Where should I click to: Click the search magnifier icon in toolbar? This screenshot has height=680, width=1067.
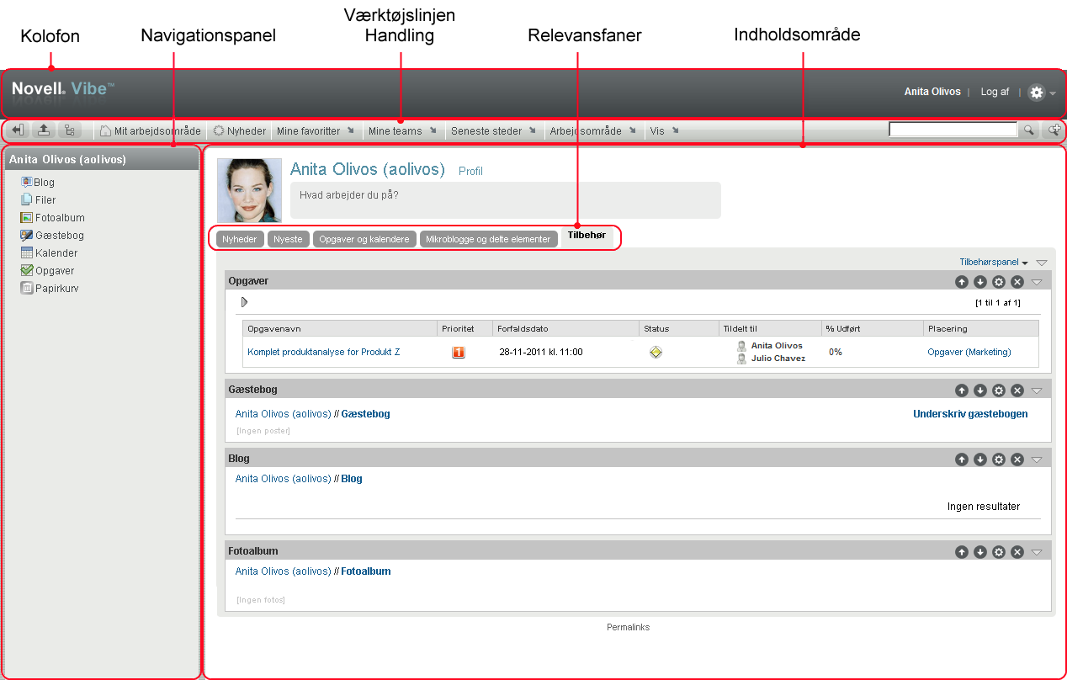pos(1028,130)
